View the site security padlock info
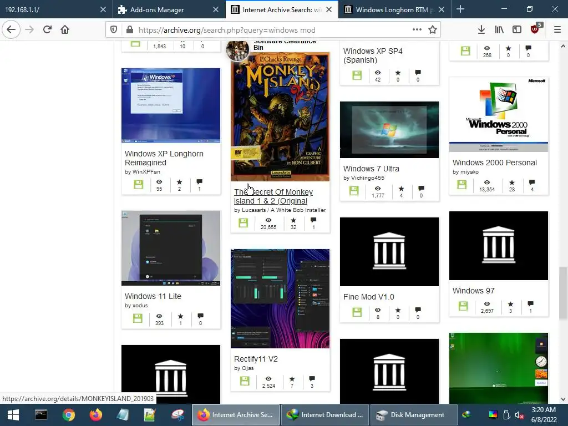The image size is (568, 426). coord(129,30)
